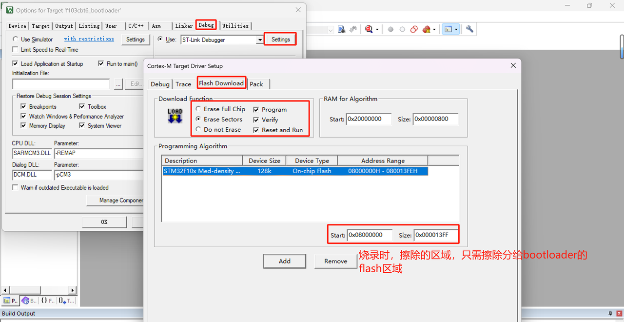Open the 'with restrictions' link

(x=89, y=39)
